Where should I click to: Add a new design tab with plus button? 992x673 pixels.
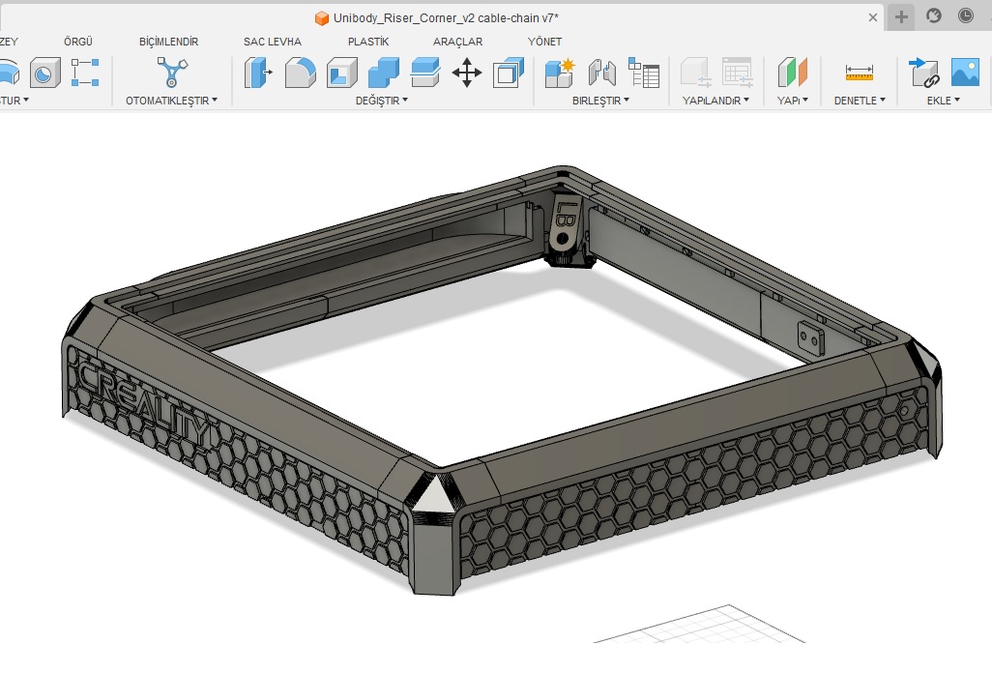tap(901, 16)
